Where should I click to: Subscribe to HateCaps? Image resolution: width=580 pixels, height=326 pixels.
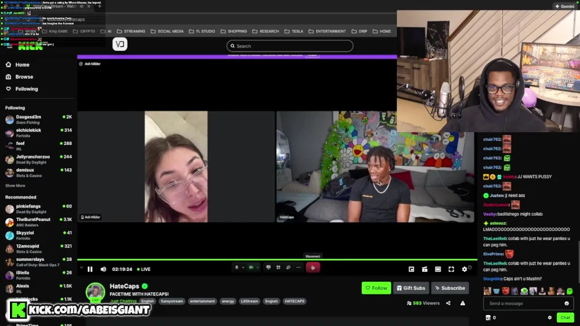tap(449, 288)
